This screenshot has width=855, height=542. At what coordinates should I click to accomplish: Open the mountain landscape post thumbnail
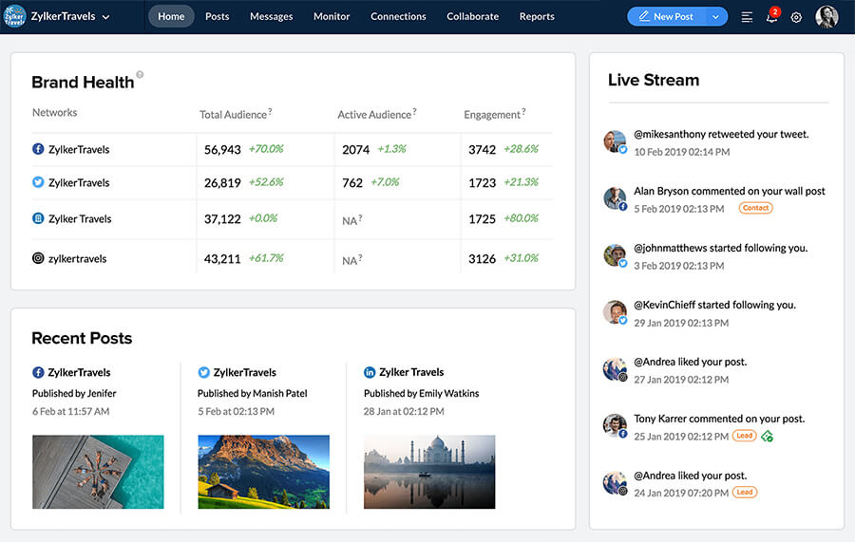point(263,472)
